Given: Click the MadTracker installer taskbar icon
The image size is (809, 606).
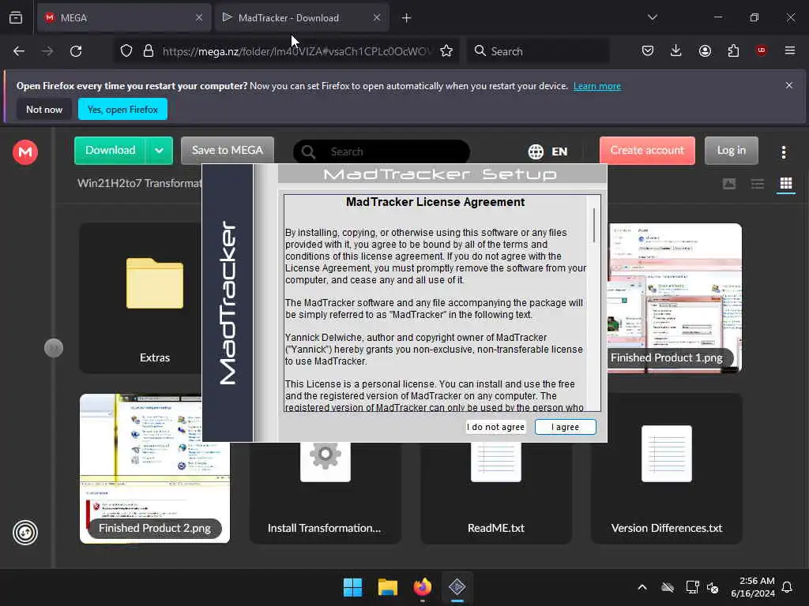Looking at the screenshot, I should pyautogui.click(x=457, y=587).
